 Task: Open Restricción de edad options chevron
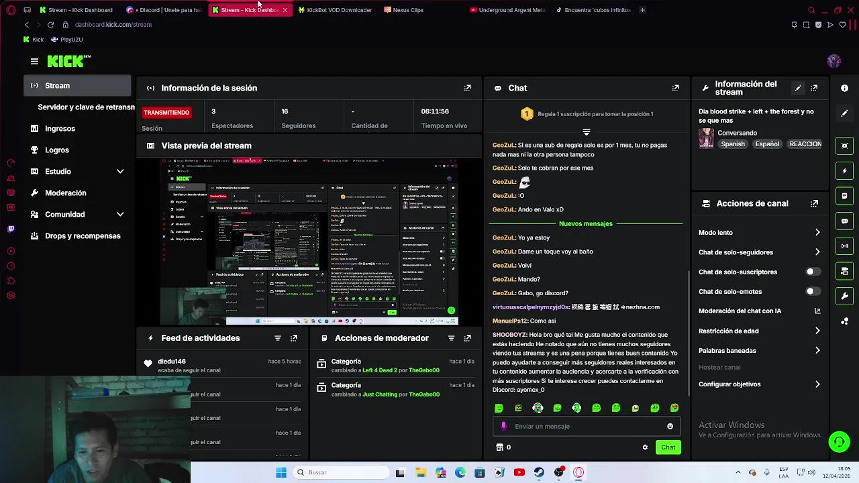point(817,331)
